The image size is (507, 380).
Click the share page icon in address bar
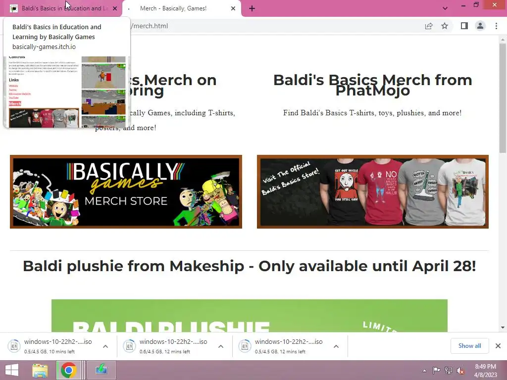(x=429, y=26)
